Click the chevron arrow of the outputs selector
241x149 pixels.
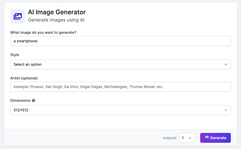(x=190, y=138)
